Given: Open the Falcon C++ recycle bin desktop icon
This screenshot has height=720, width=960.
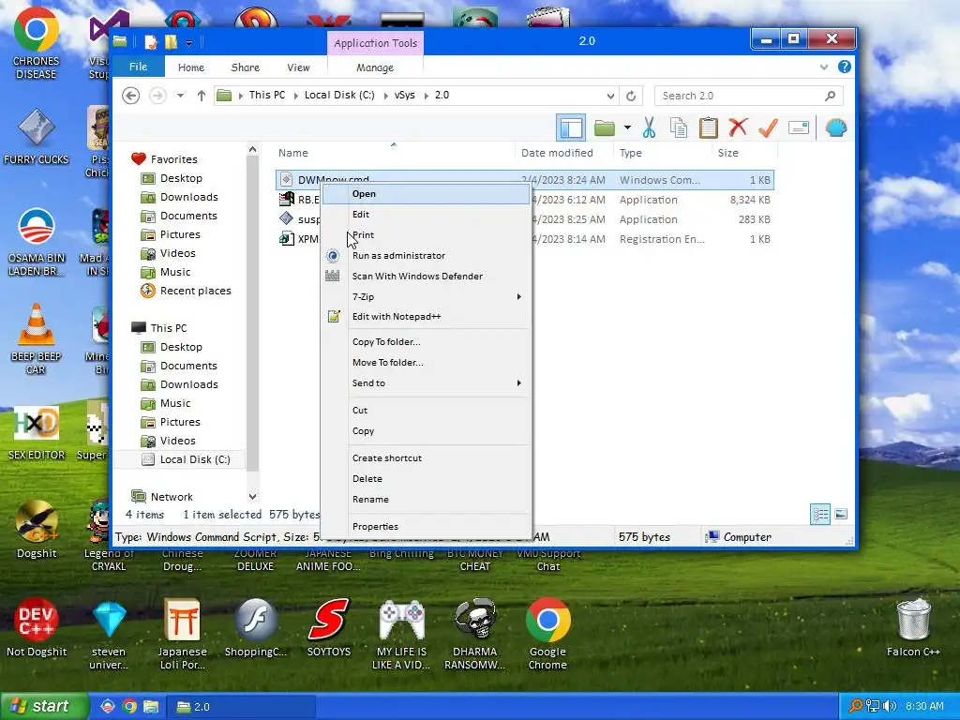Looking at the screenshot, I should [913, 628].
